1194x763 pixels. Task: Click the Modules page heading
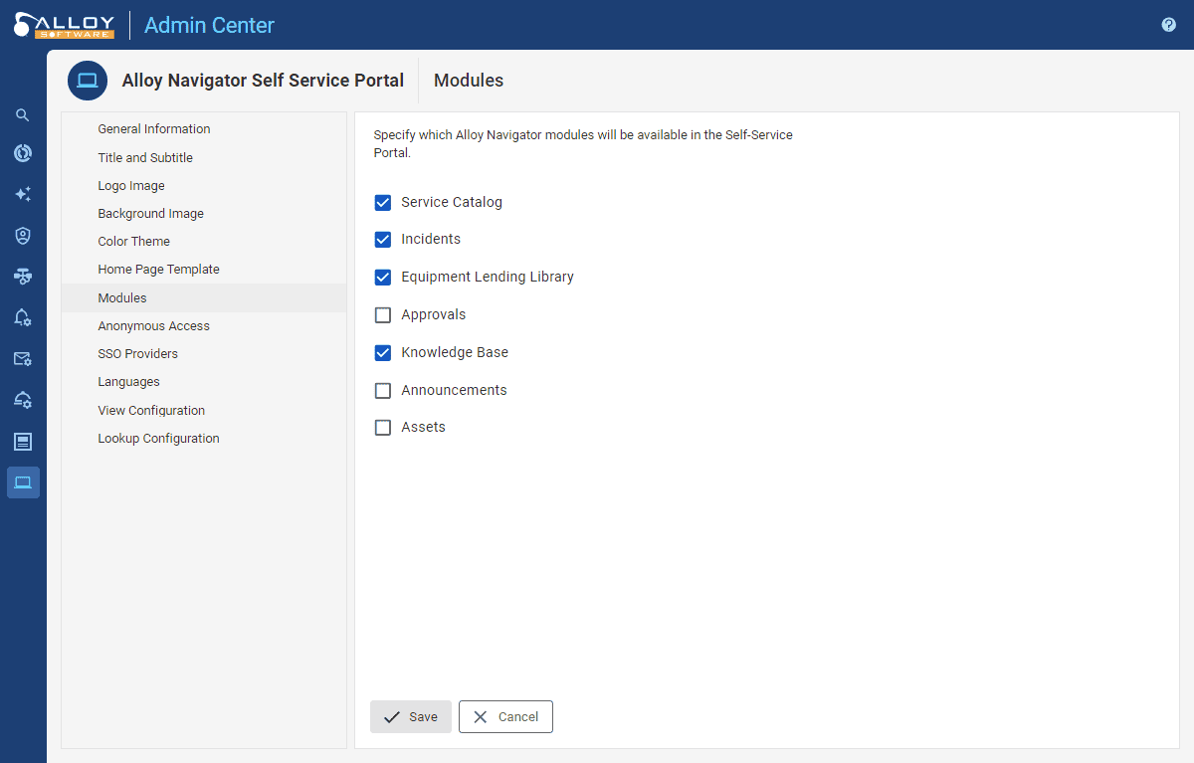click(469, 81)
